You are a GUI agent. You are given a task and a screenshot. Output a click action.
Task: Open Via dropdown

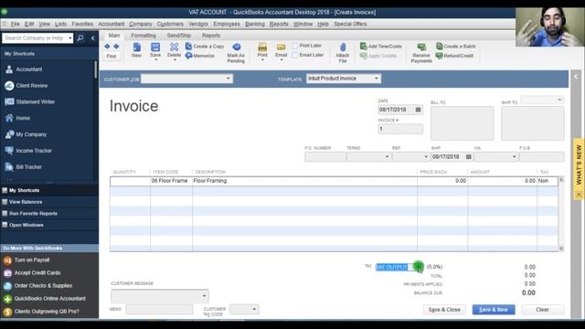click(x=514, y=157)
